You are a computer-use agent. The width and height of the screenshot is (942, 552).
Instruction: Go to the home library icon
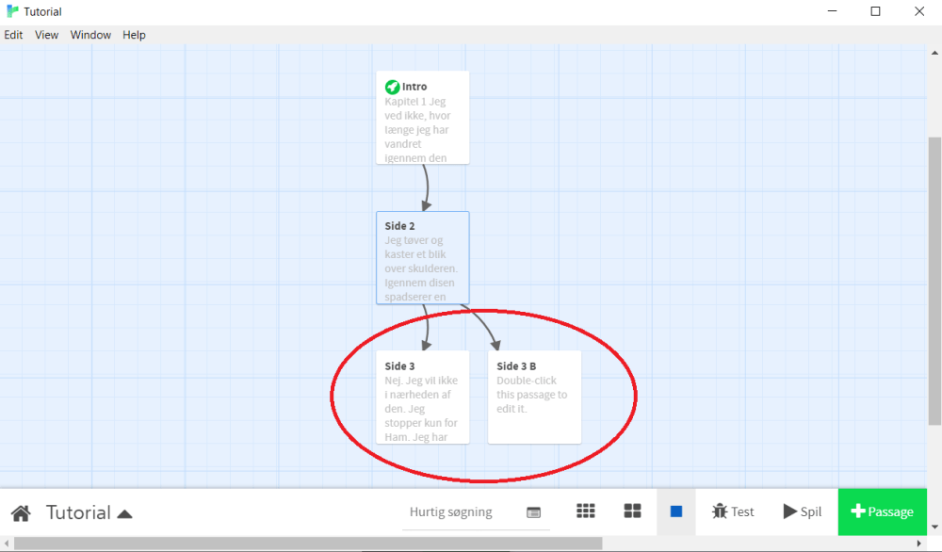(x=21, y=513)
